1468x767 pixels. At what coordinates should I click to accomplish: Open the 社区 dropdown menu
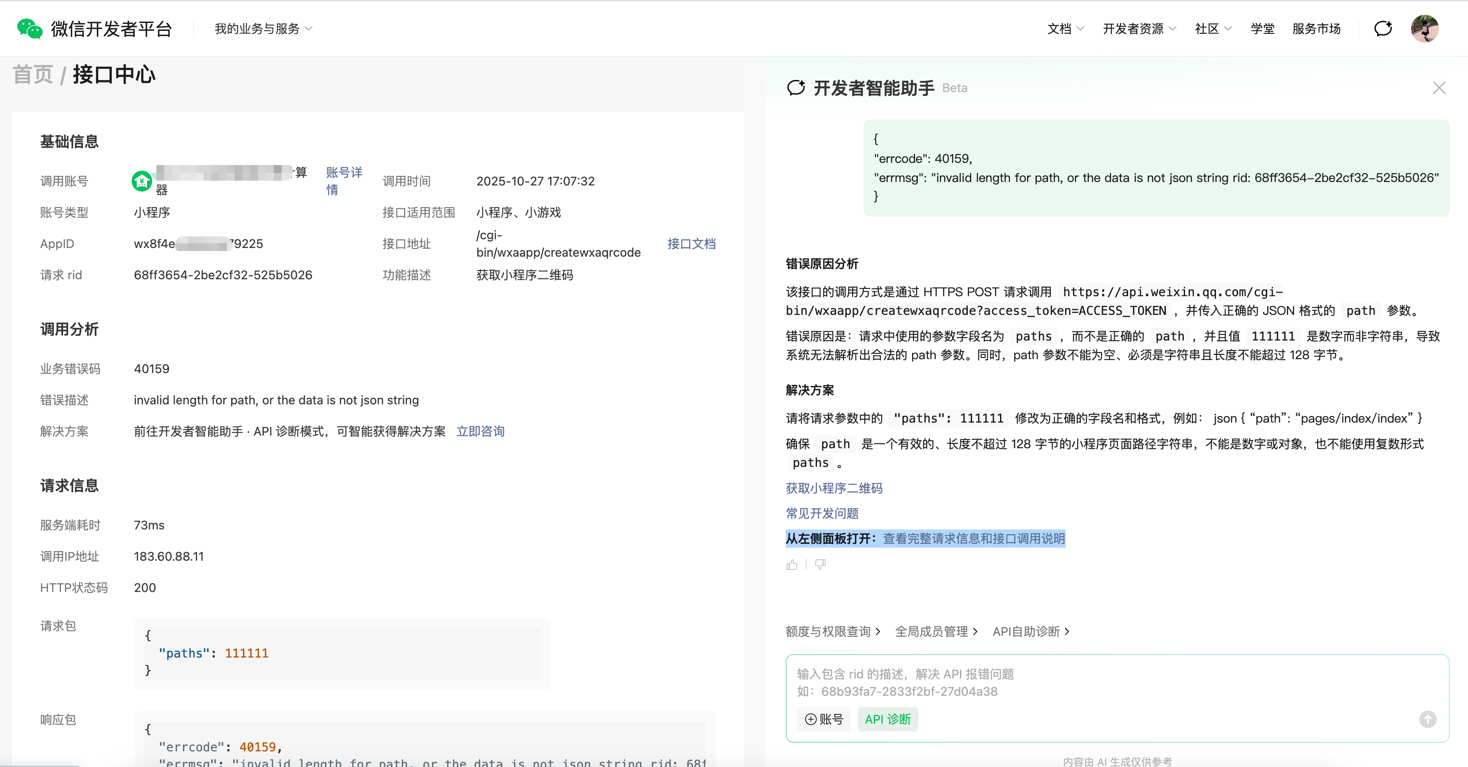coord(1213,29)
